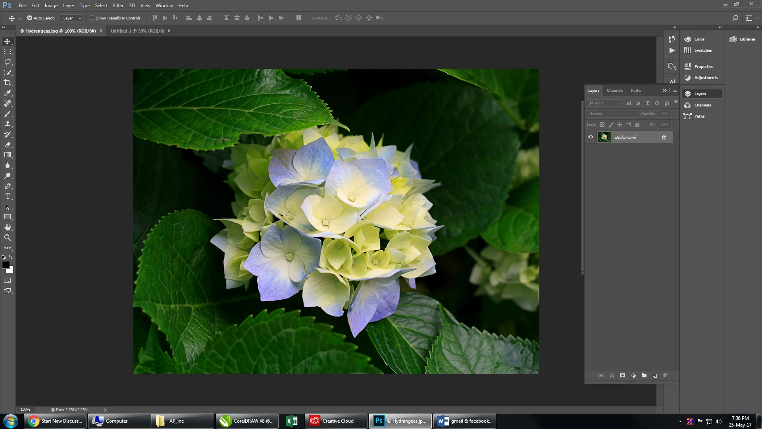Switch to Untitled-1 document tab
This screenshot has height=429, width=762.
tap(137, 31)
